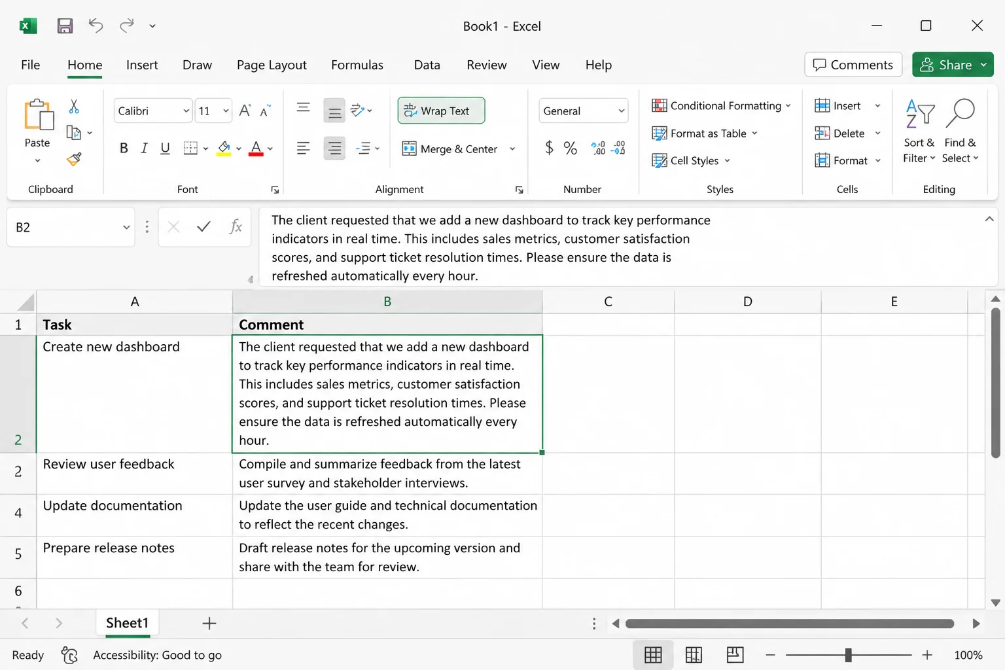Open Alignment settings dialog launcher
The width and height of the screenshot is (1005, 670).
click(x=519, y=190)
